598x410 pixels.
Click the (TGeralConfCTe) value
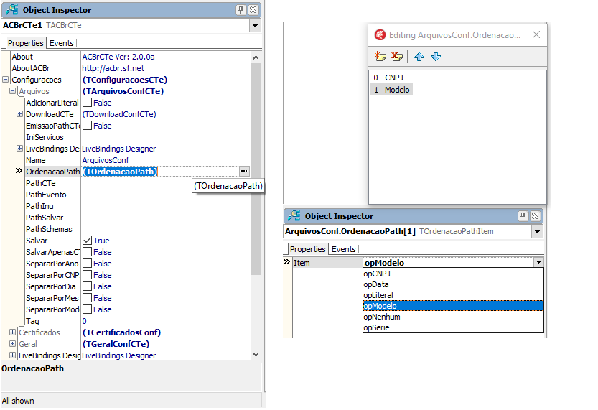(116, 344)
